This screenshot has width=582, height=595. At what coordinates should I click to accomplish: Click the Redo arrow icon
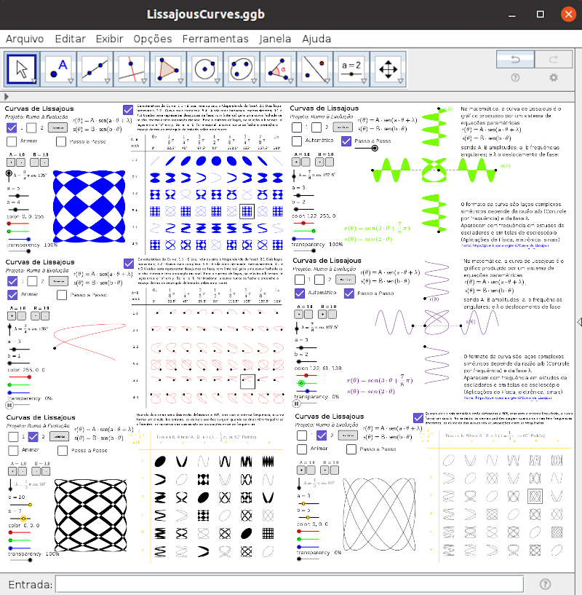(x=554, y=59)
